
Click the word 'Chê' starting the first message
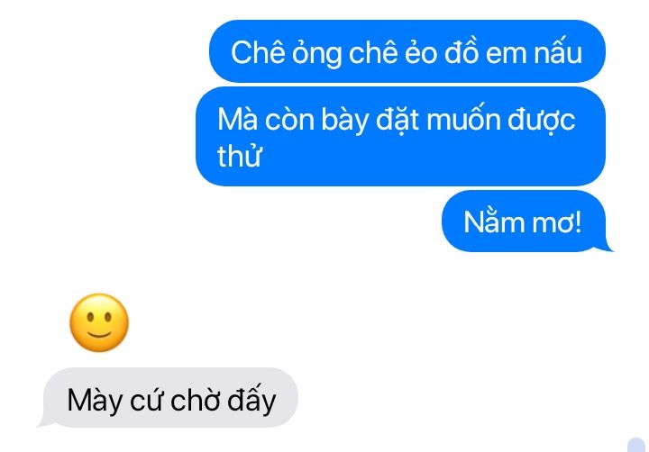pos(258,52)
